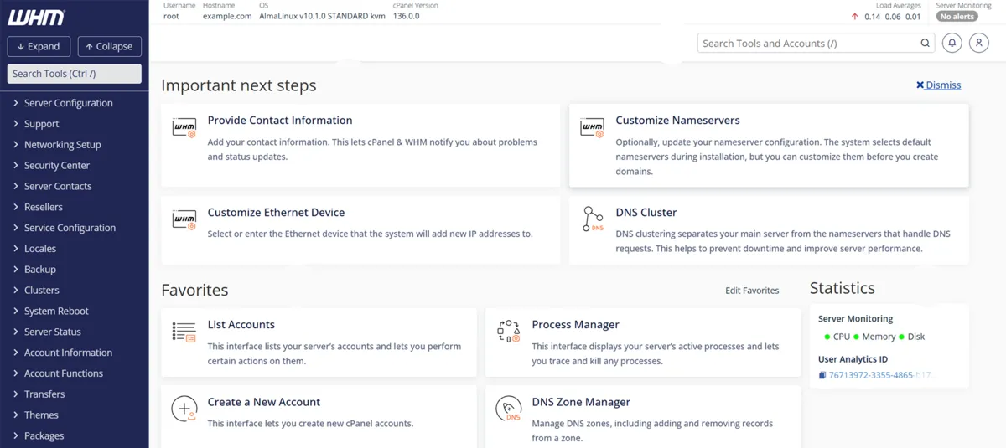Click the WHM logo
The height and width of the screenshot is (448, 1006).
pyautogui.click(x=37, y=17)
